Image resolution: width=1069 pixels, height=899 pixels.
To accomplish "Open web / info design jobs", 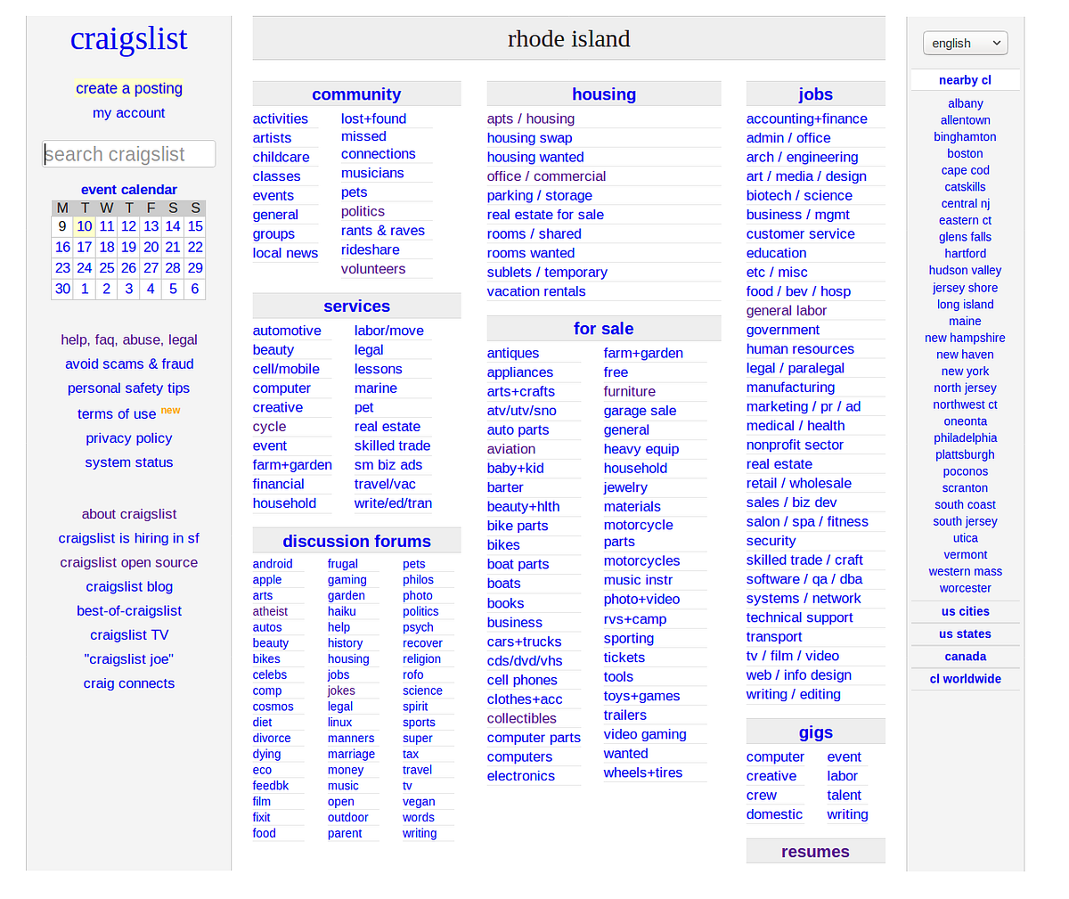I will [799, 675].
